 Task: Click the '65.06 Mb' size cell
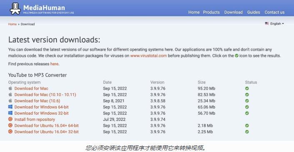click(x=207, y=107)
